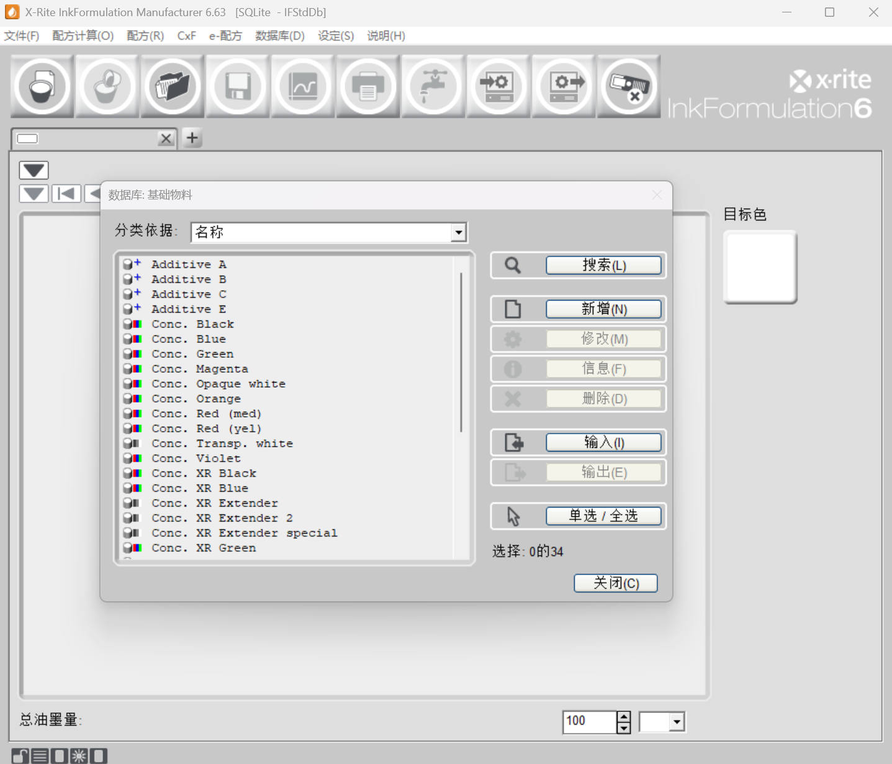Click the printer toolbar icon
The width and height of the screenshot is (892, 764).
[x=368, y=86]
